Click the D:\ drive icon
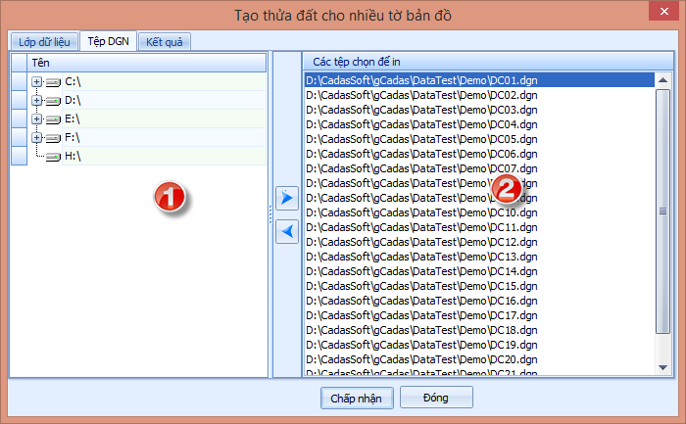686x424 pixels. [x=53, y=100]
